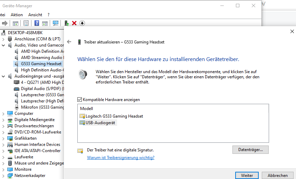Click the Weiter button
The image size is (296, 179).
[247, 176]
